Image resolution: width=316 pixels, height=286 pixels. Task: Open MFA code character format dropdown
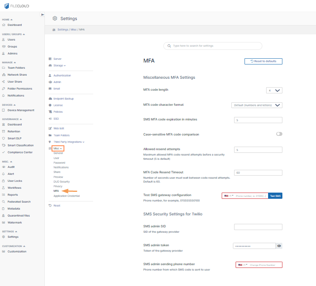(257, 105)
